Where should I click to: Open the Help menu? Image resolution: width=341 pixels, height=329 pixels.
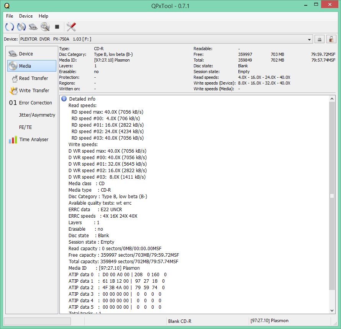(x=43, y=16)
